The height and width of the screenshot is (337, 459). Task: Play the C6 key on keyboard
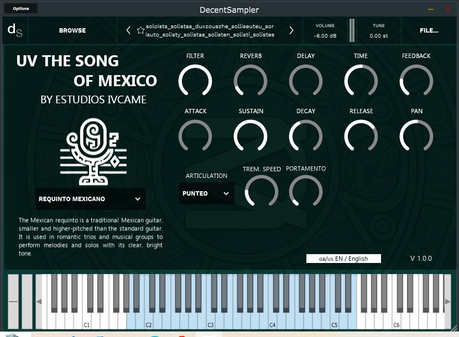tap(397, 322)
